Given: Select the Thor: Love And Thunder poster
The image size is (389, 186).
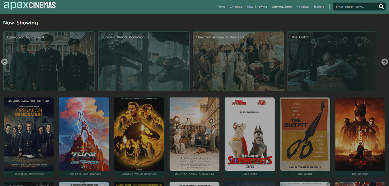Looking at the screenshot, I should [84, 134].
